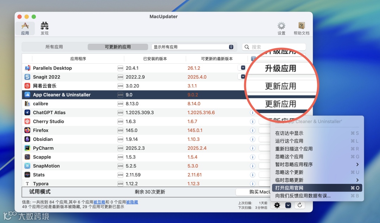
Task: Open the 应用 toolbar tab
Action: coord(25,29)
